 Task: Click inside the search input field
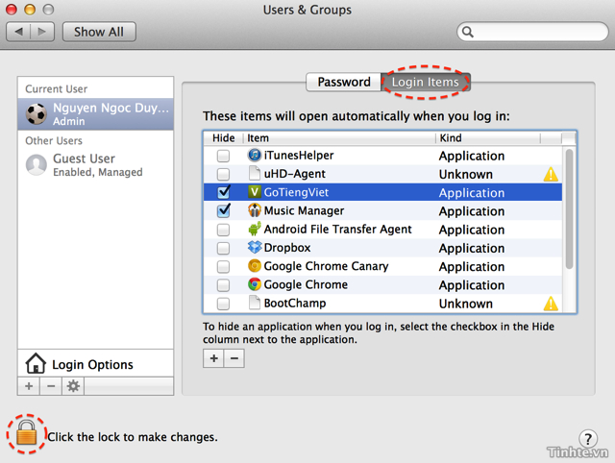532,32
